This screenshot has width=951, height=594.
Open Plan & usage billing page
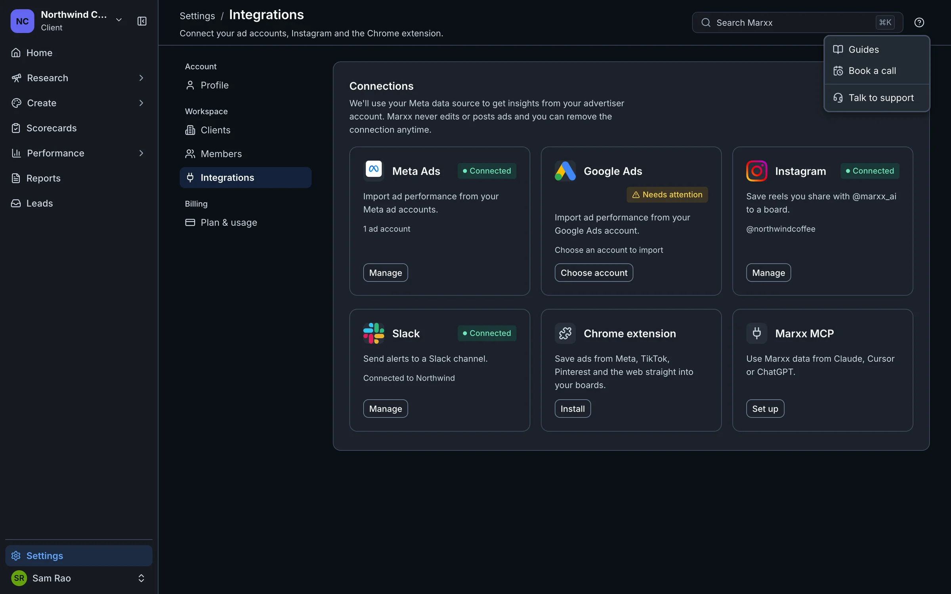[x=245, y=222]
